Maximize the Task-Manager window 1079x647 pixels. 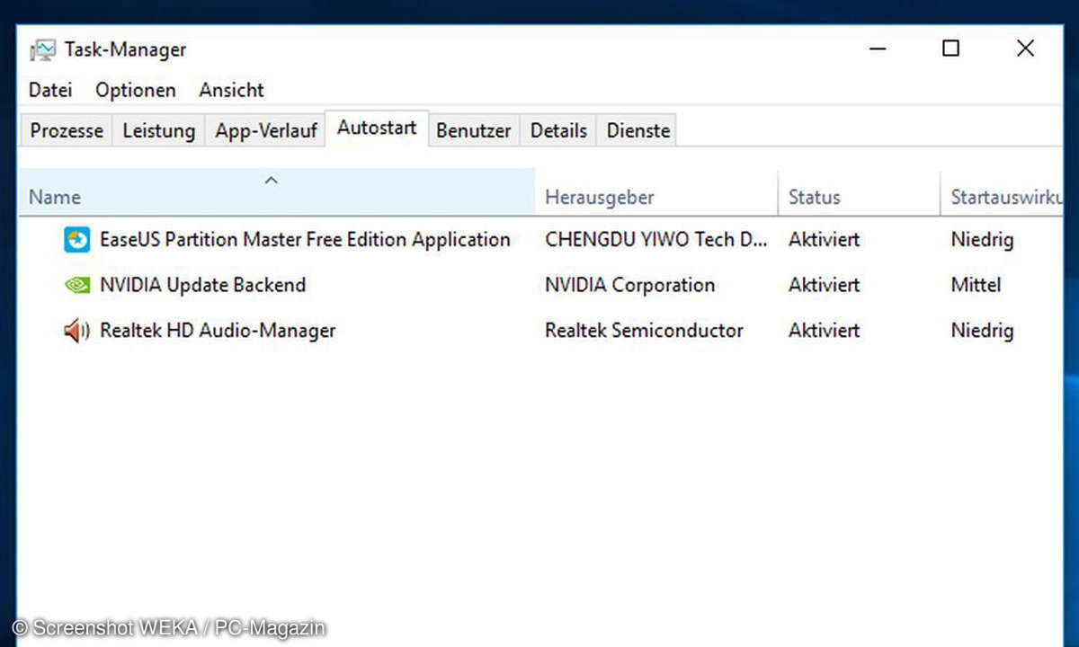coord(950,49)
